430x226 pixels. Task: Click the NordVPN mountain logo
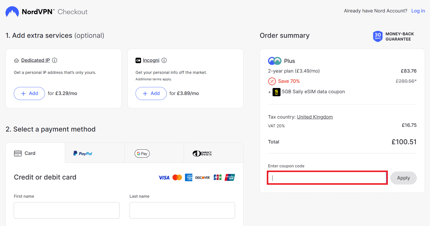[x=12, y=12]
